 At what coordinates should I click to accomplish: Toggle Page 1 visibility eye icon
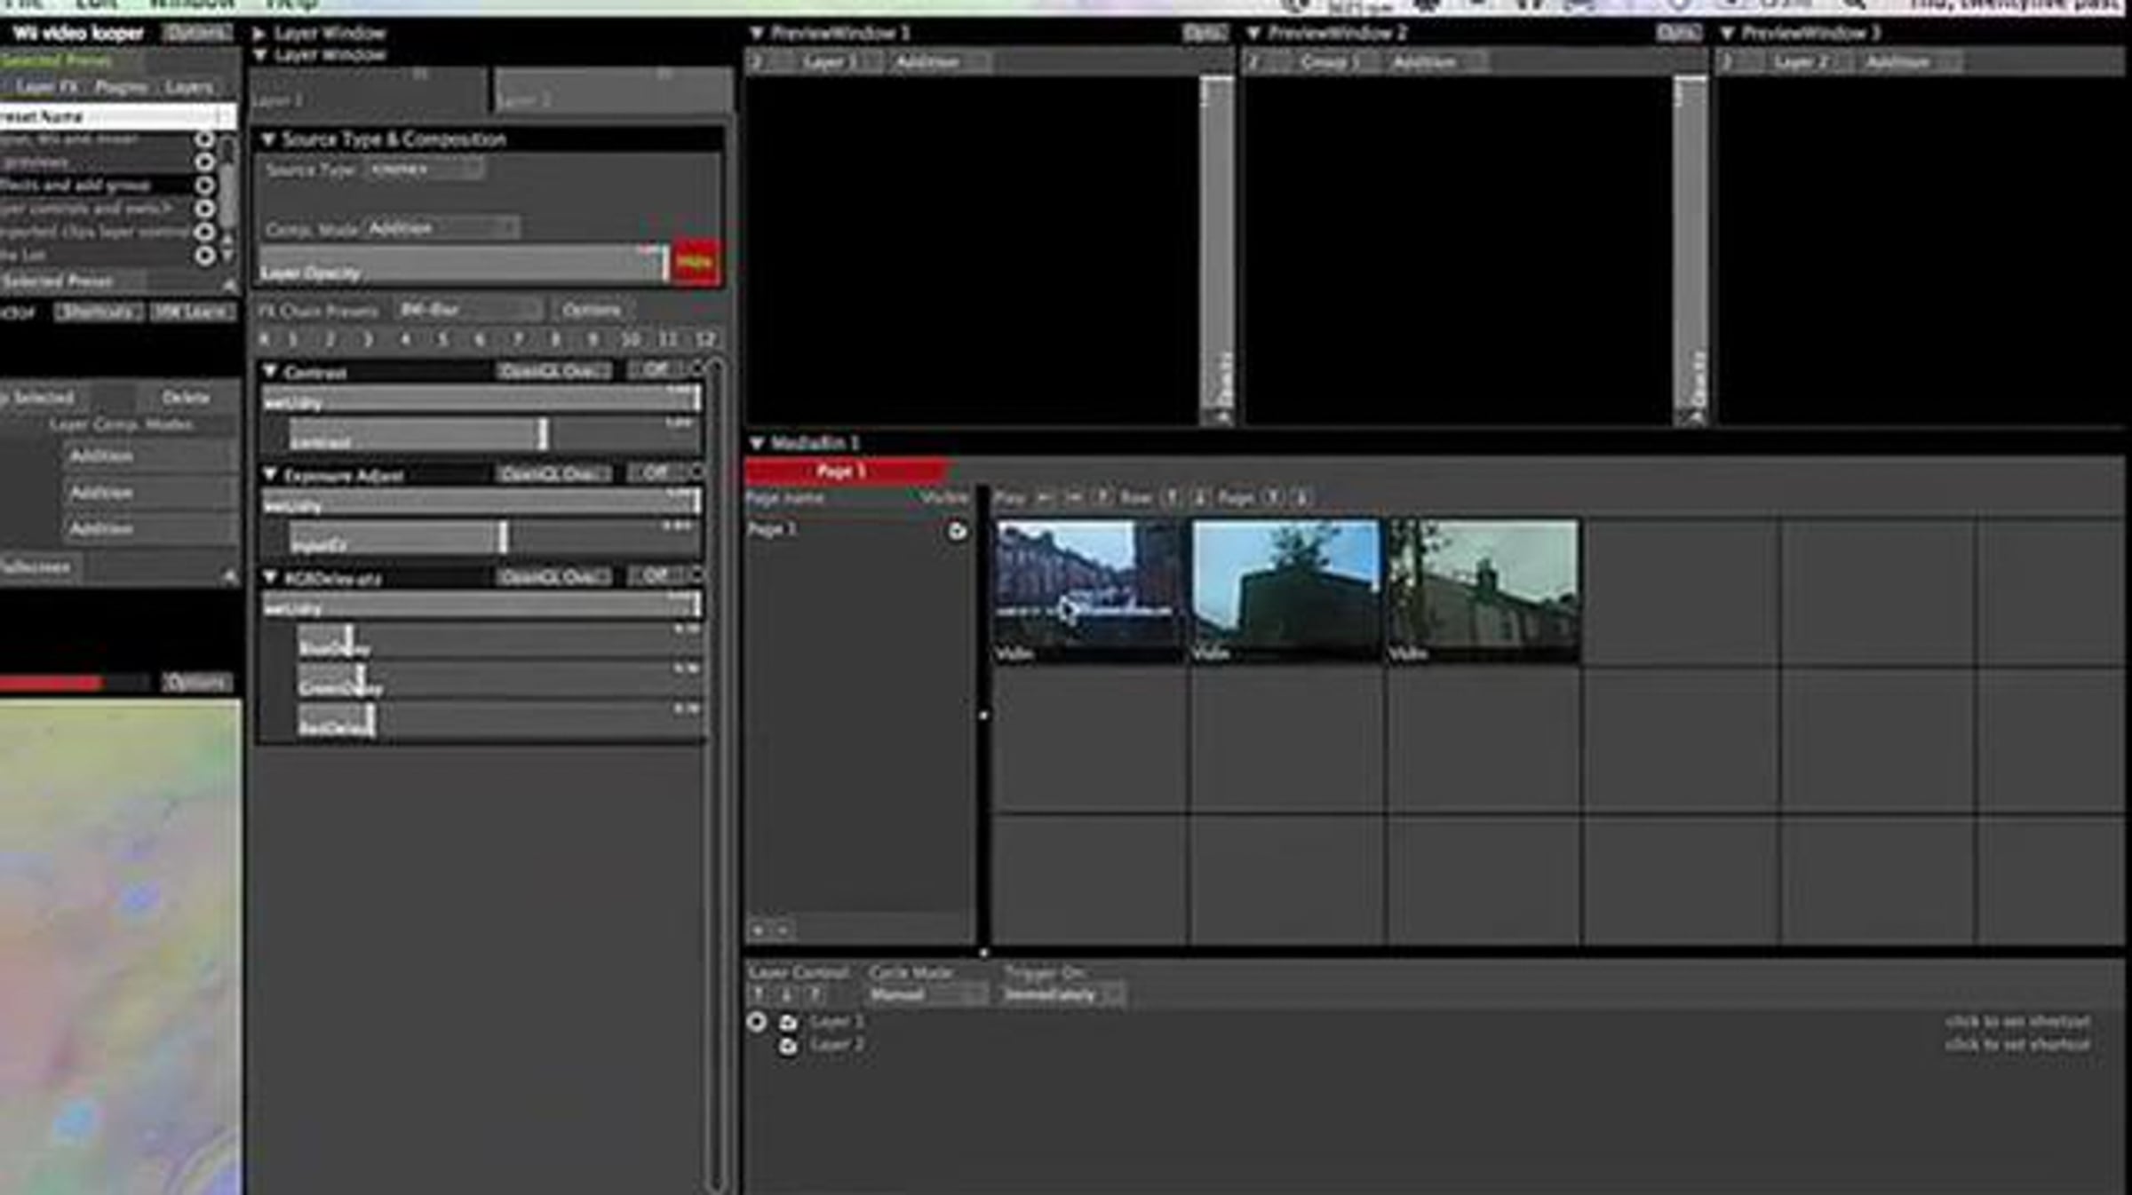[957, 531]
